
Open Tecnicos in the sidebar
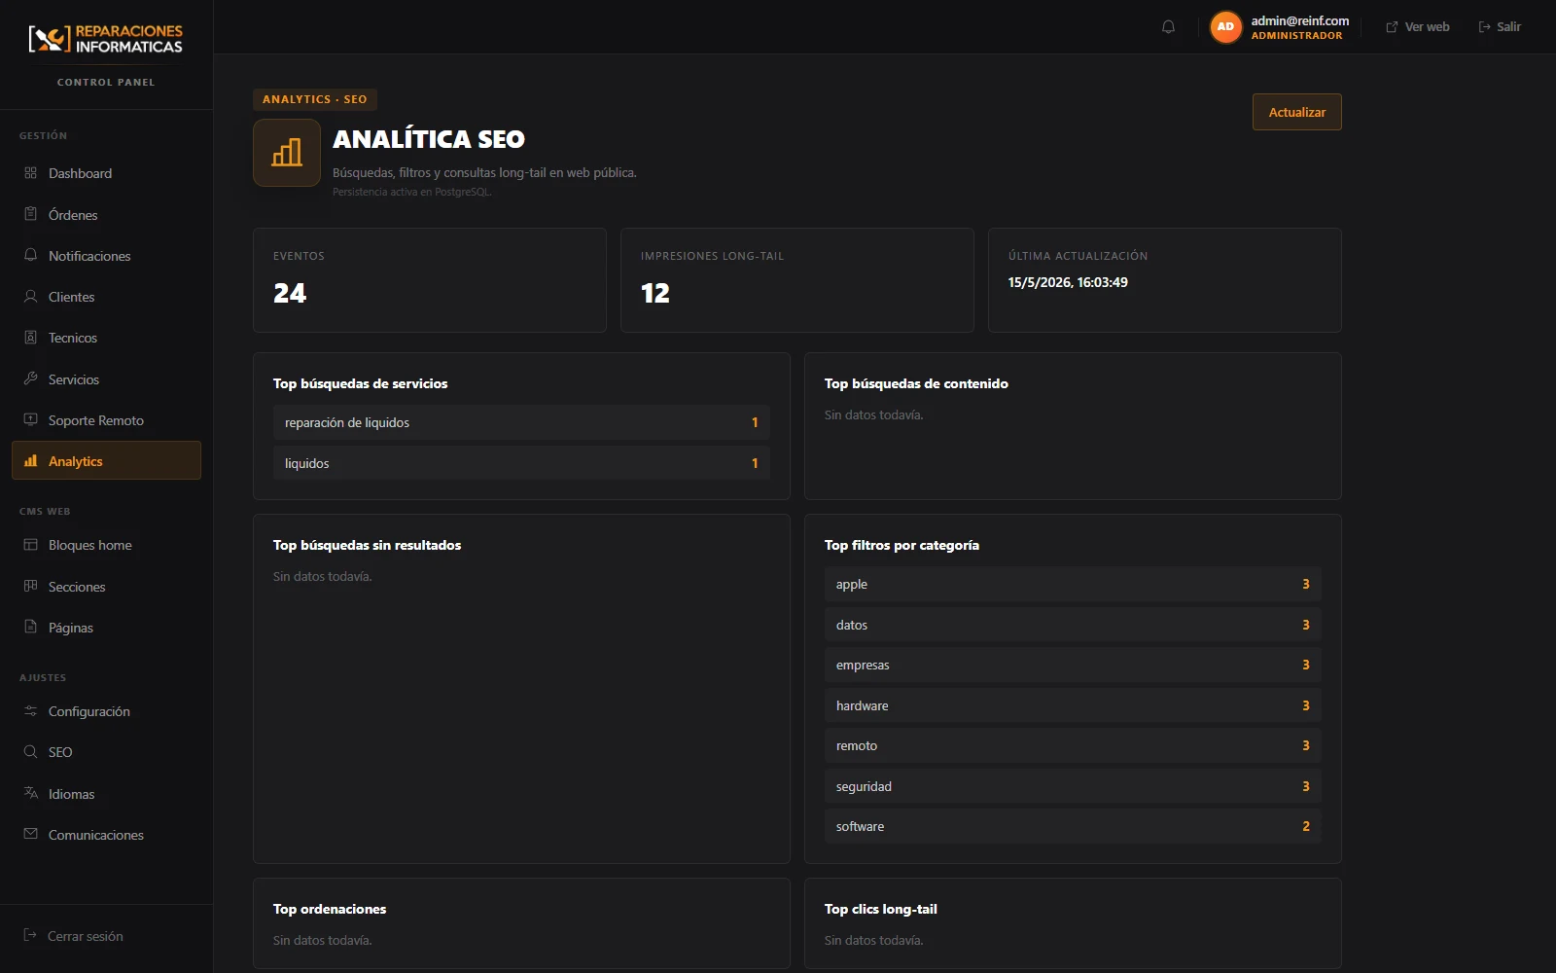pos(106,338)
